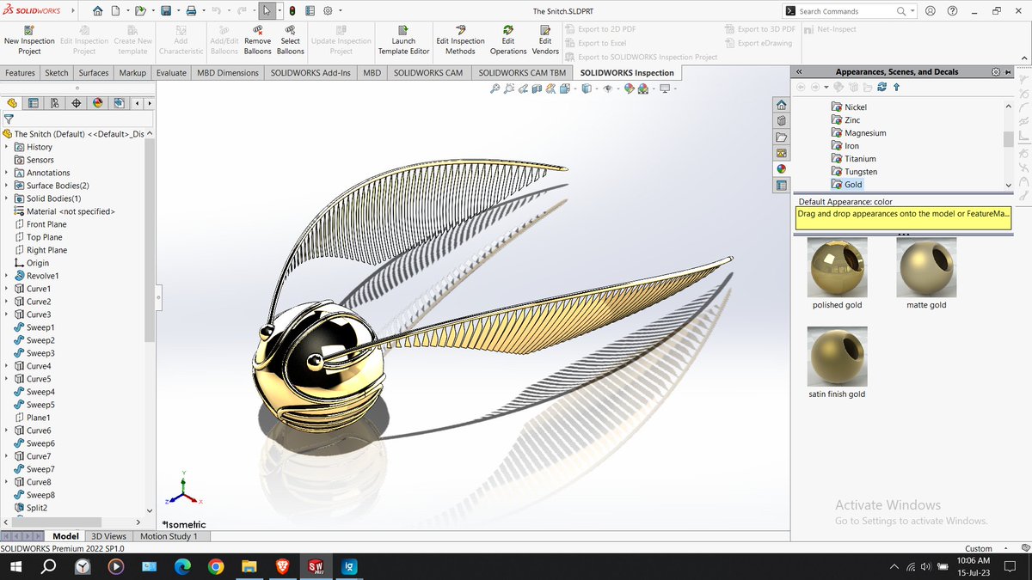Image resolution: width=1032 pixels, height=580 pixels.
Task: Switch to the ConfigurationManager tab icon
Action: click(x=53, y=102)
